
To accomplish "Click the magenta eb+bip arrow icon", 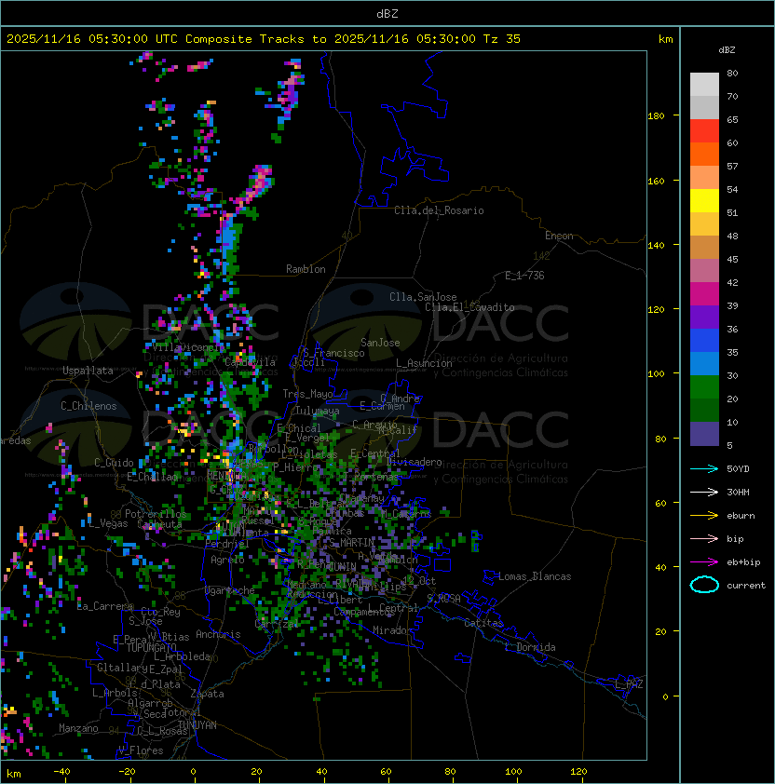I will pyautogui.click(x=704, y=562).
